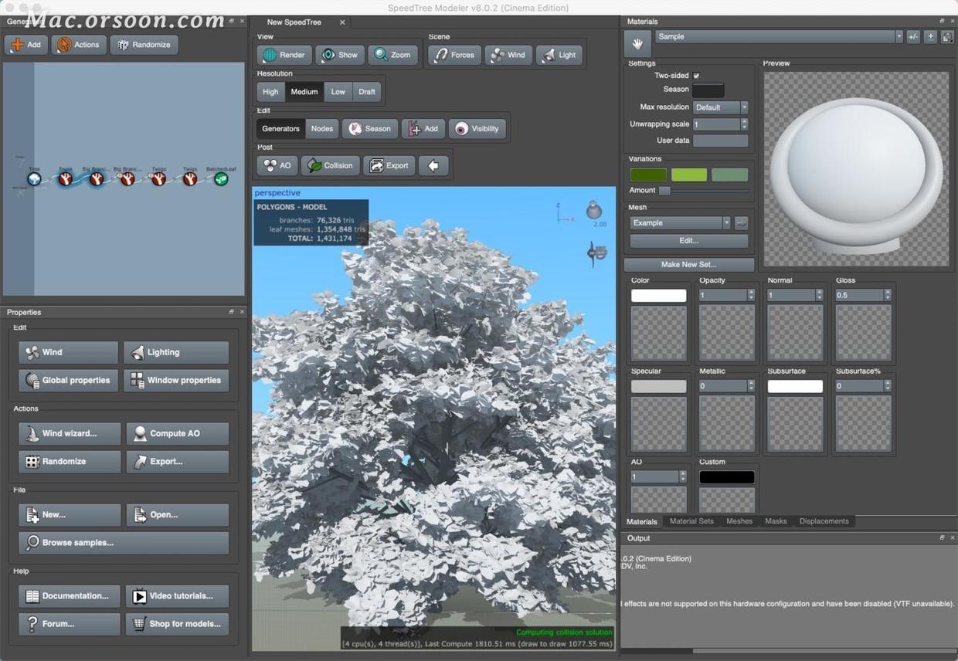Click the Wind wizard action button
The height and width of the screenshot is (661, 958).
click(x=70, y=433)
